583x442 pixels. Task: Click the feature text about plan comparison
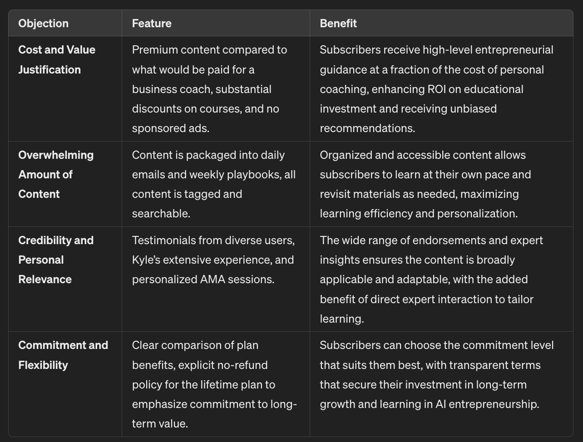click(x=214, y=384)
